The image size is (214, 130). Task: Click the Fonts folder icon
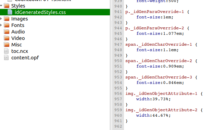coord(7,25)
